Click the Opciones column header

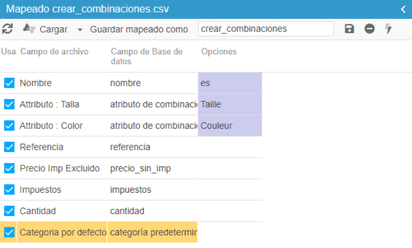pos(219,52)
